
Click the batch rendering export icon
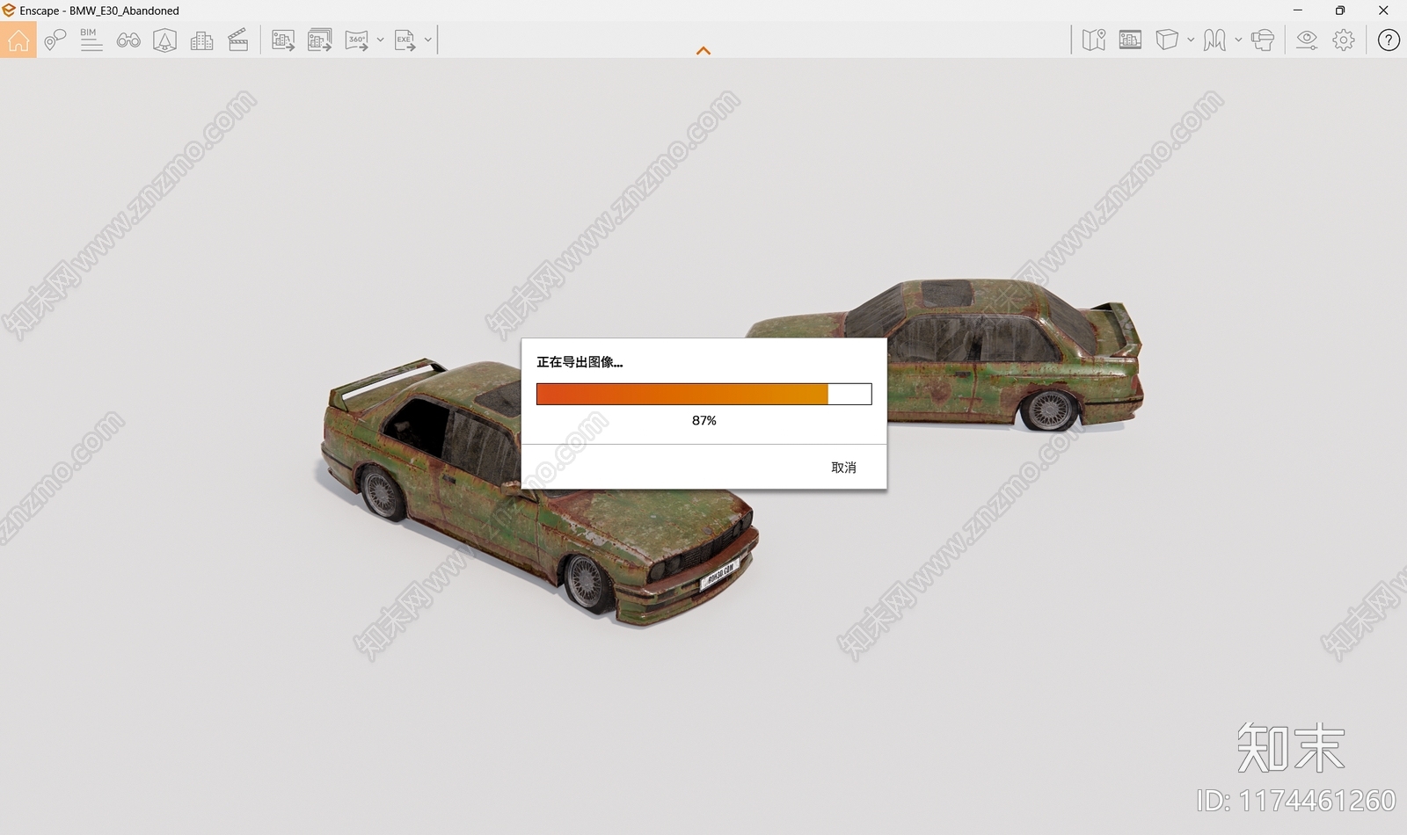[319, 40]
